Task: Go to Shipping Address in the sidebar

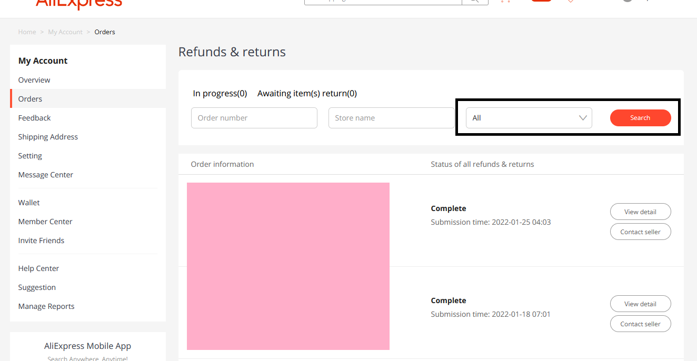Action: pos(48,137)
